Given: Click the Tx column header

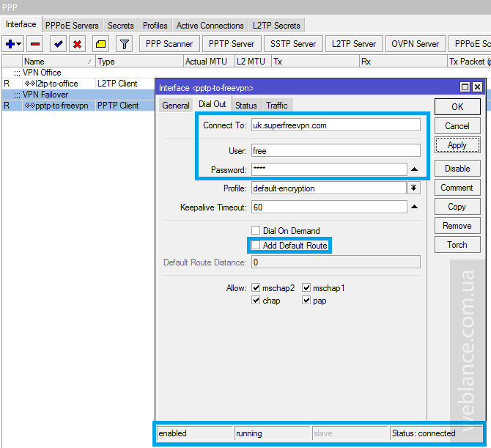Looking at the screenshot, I should 315,62.
